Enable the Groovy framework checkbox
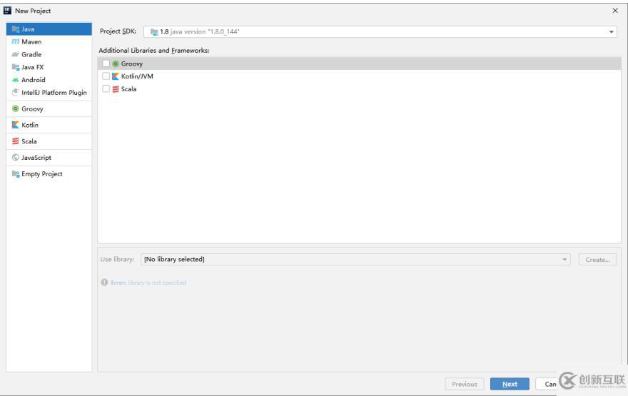The height and width of the screenshot is (396, 628). click(x=106, y=64)
